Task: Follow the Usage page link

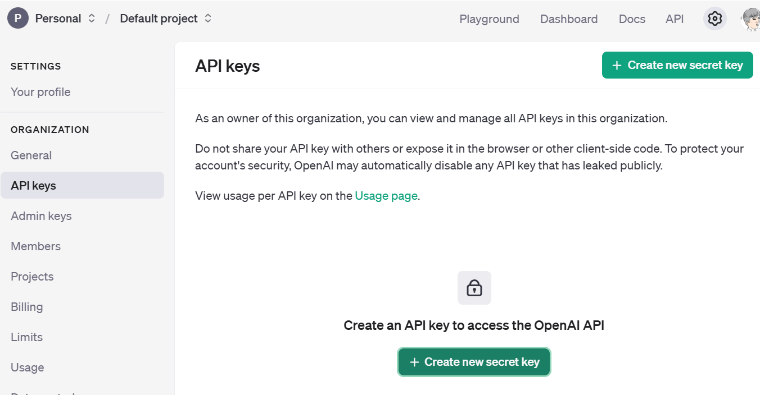Action: click(x=386, y=196)
